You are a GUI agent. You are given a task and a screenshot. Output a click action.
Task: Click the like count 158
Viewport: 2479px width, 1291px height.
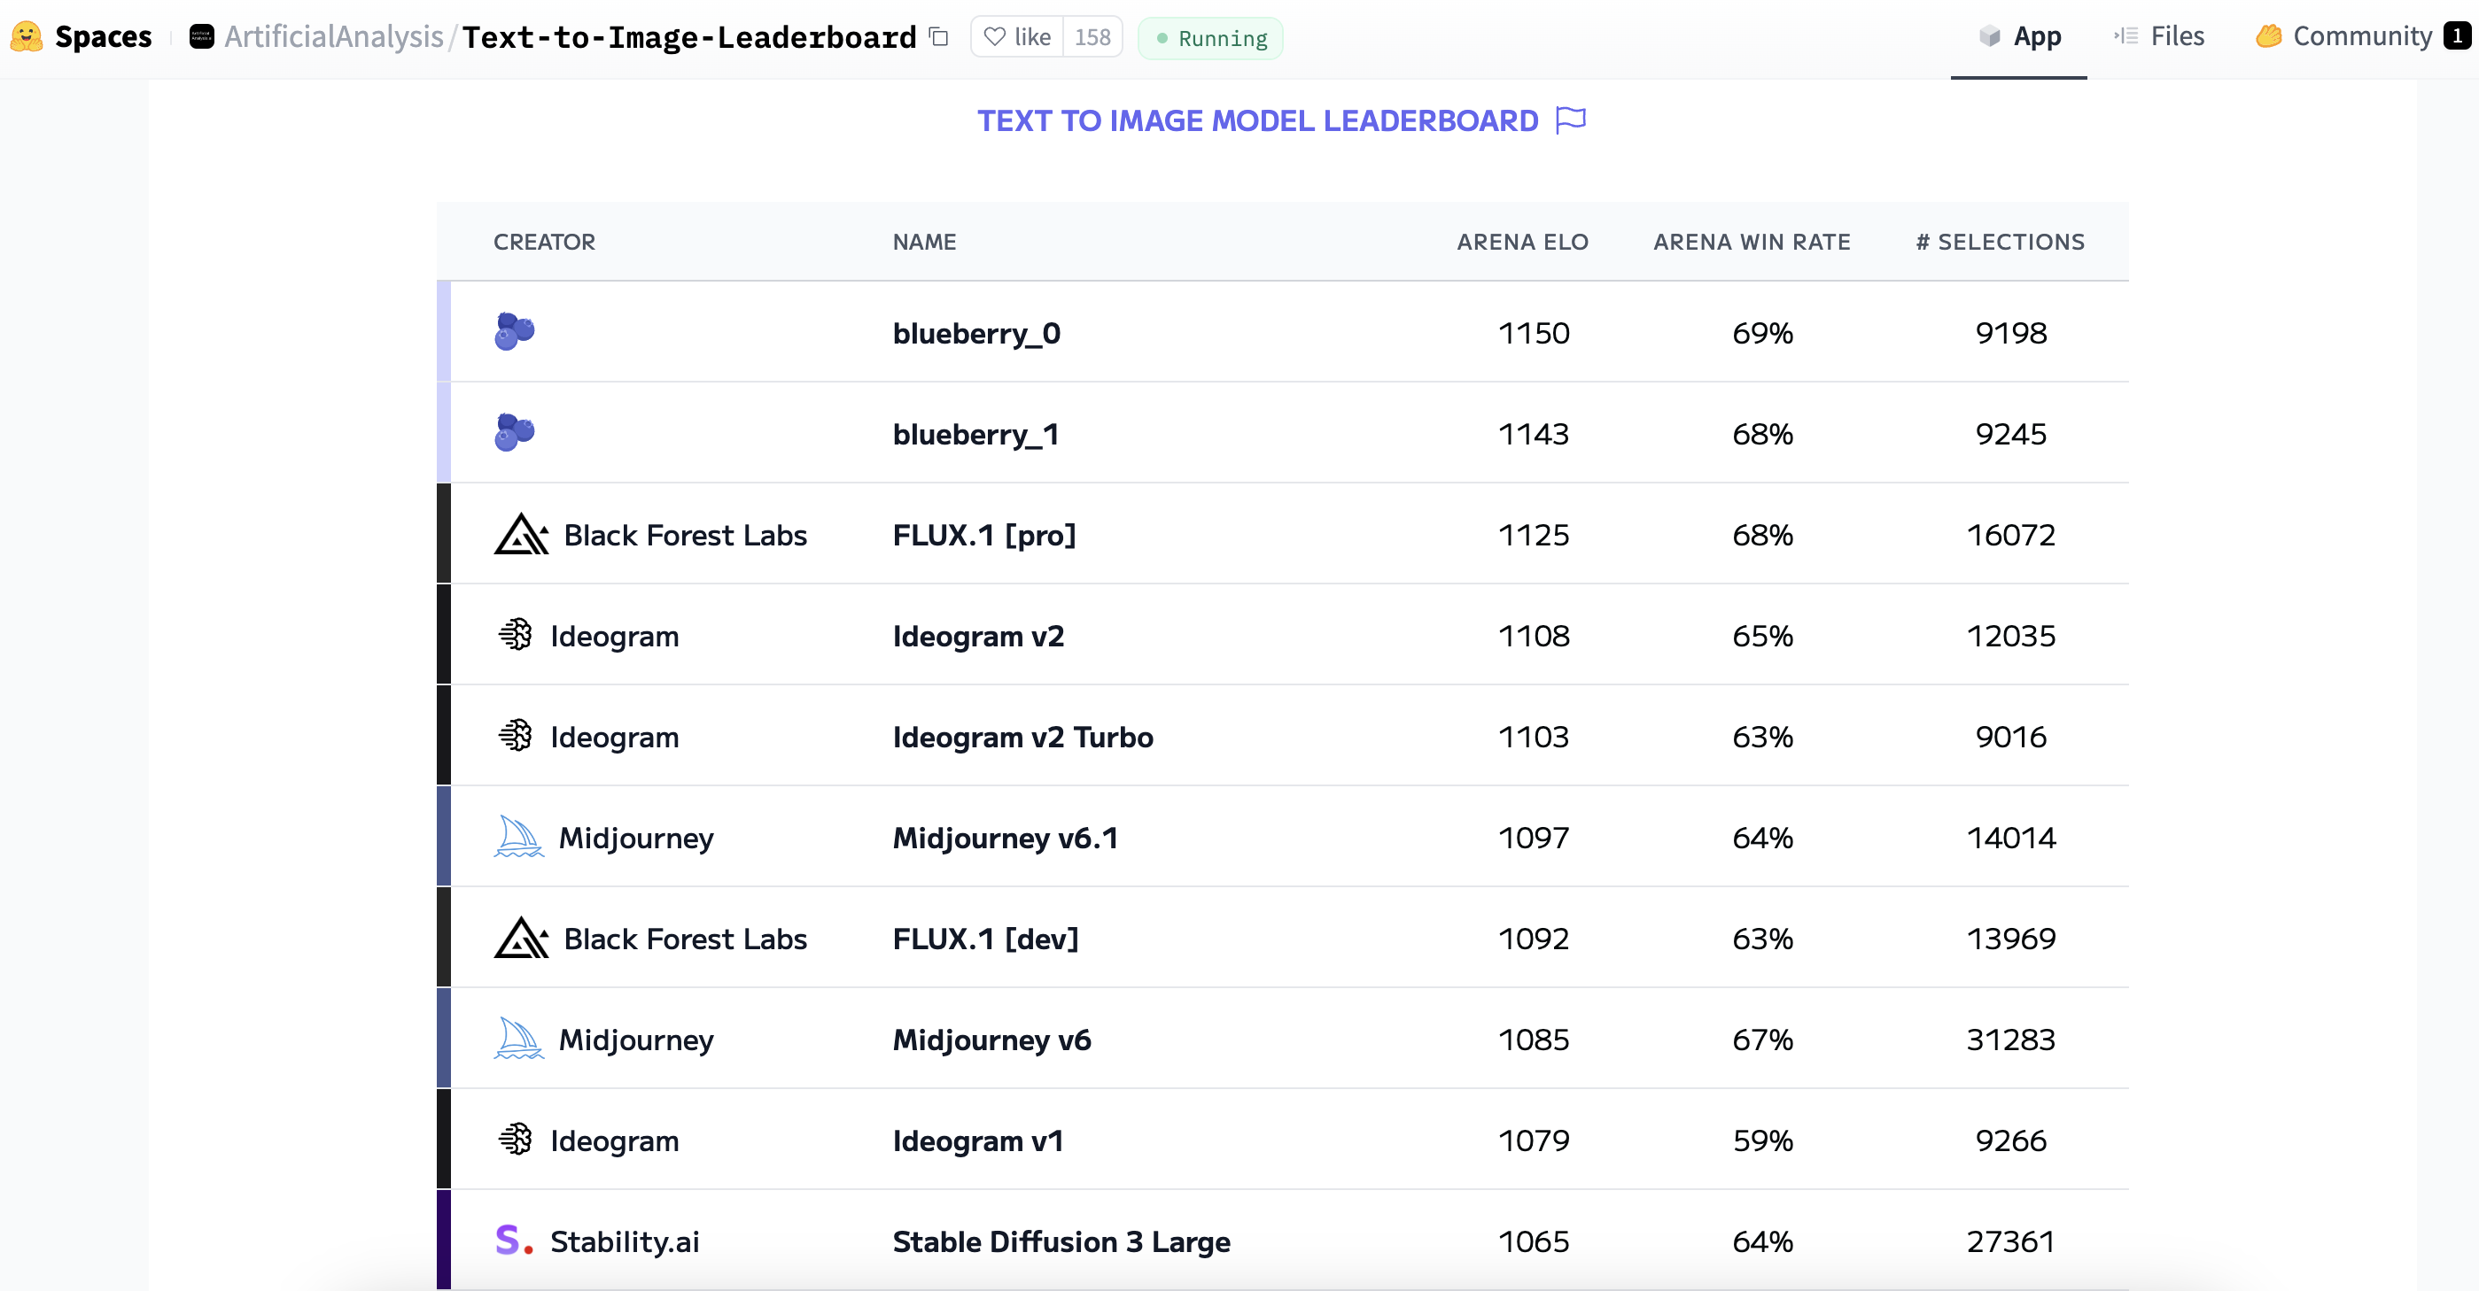coord(1092,37)
